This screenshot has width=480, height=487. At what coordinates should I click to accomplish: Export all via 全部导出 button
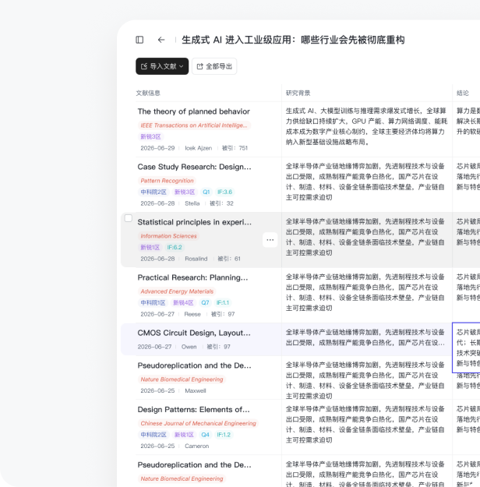click(214, 66)
